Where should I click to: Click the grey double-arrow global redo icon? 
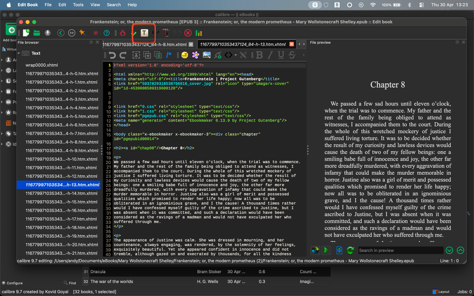(72, 33)
